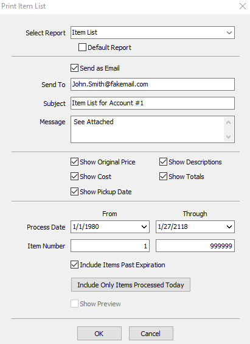This screenshot has width=250, height=344.
Task: Click Include Only Items Processed Today
Action: pos(131,285)
